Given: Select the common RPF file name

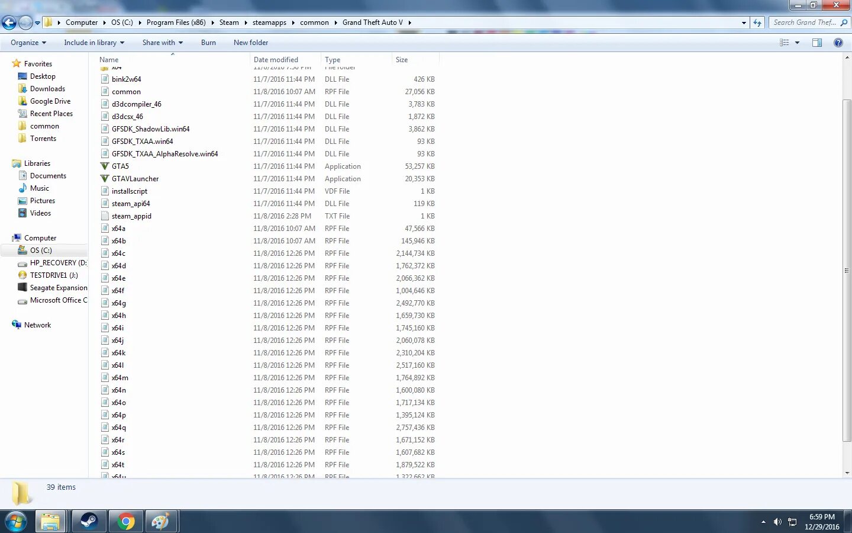Looking at the screenshot, I should pos(126,92).
